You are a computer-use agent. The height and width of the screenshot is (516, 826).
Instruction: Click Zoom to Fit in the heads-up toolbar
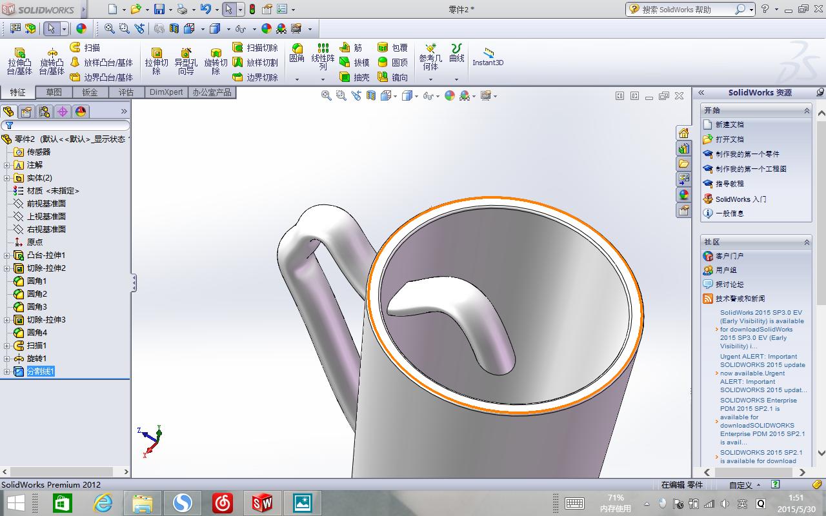(326, 95)
